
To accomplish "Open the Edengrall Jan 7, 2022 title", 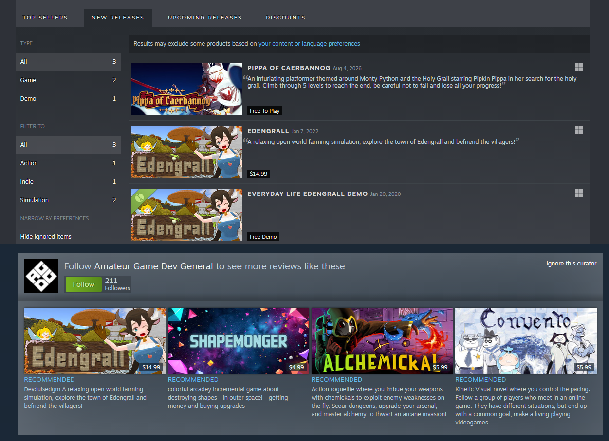I will pos(268,131).
